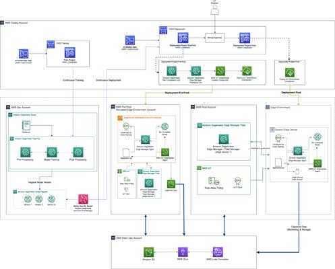The width and height of the screenshot is (335, 269).
Task: Click the Edge Manager Agent icon in the Pre-Prod account
Action: pos(145,140)
